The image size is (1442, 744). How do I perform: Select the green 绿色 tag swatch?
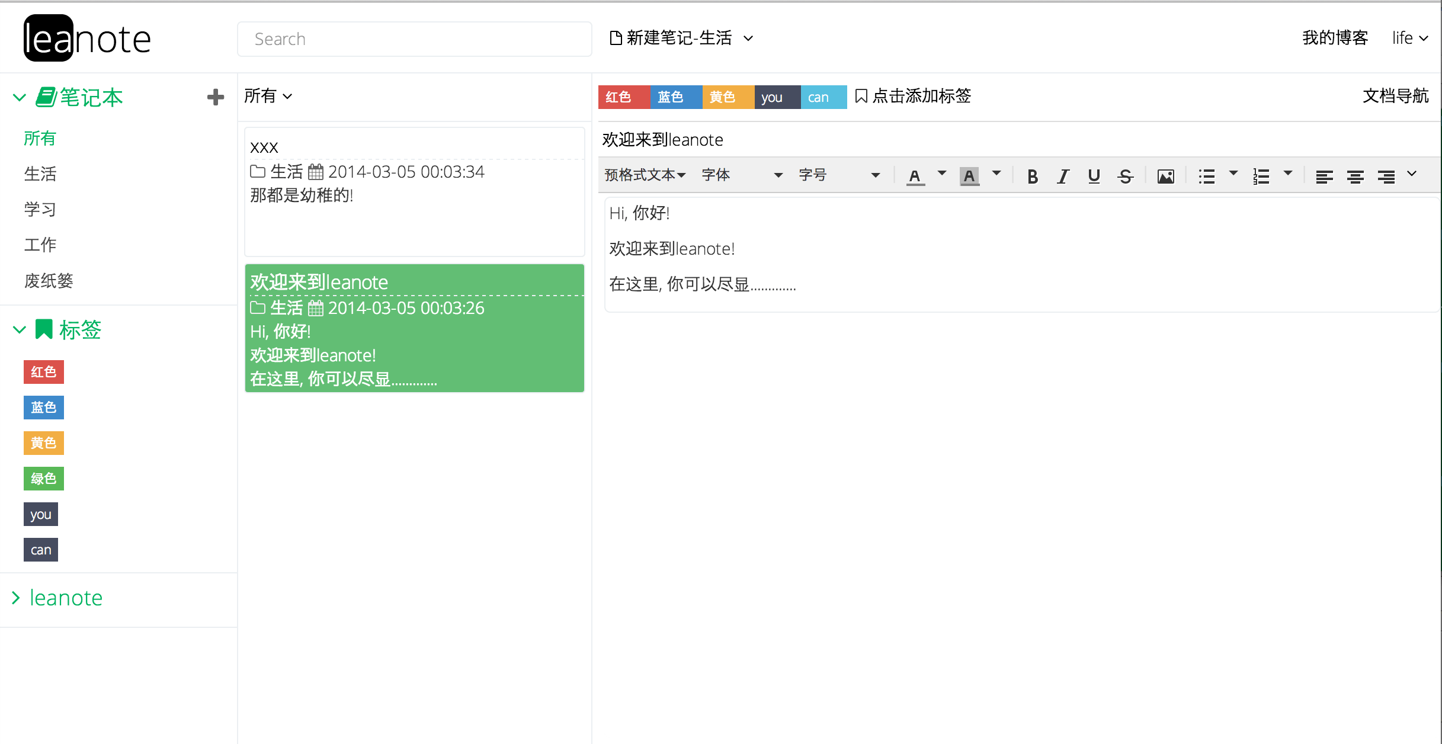(44, 478)
